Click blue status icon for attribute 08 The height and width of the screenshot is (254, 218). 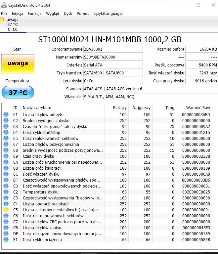6,150
